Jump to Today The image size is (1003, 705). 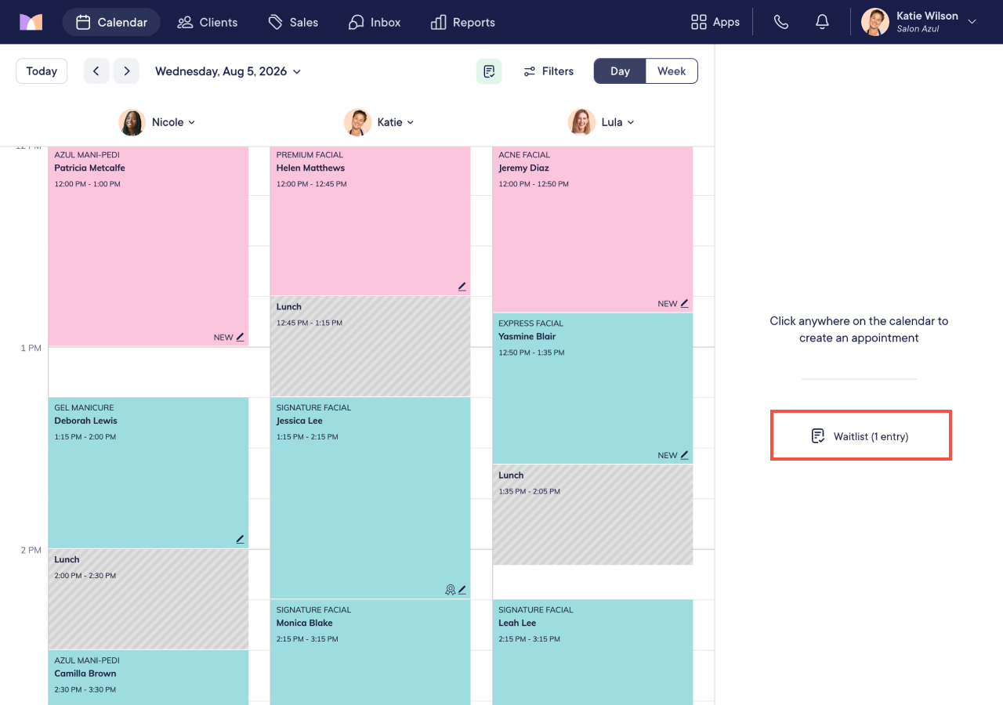click(x=42, y=71)
